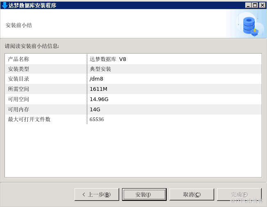Select the 产品名称 label cell

tap(18, 59)
